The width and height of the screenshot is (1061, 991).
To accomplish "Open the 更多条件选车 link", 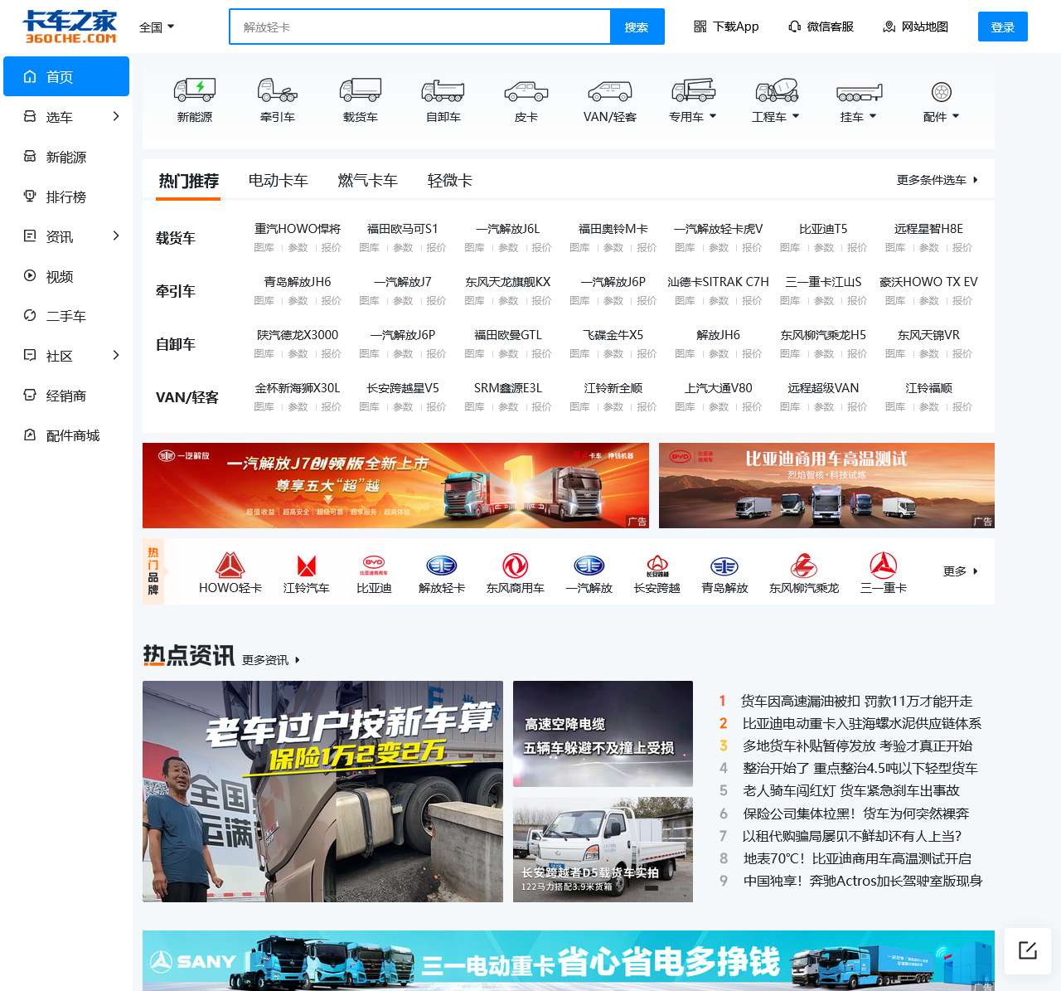I will click(x=937, y=180).
